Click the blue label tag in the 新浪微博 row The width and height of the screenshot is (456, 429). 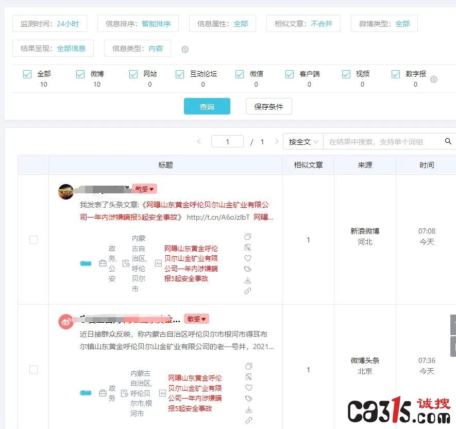coord(86,263)
